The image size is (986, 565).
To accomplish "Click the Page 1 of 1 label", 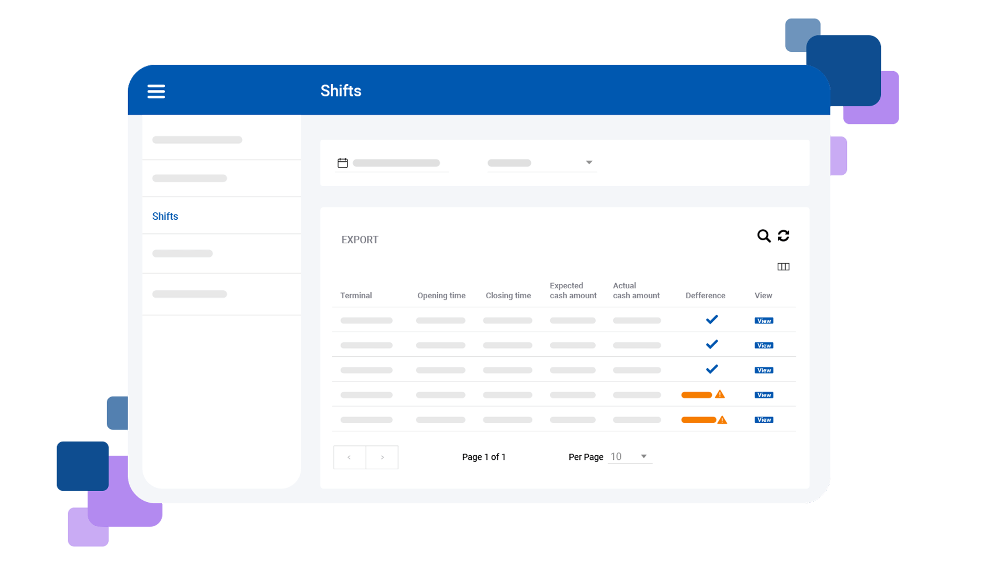I will (484, 457).
